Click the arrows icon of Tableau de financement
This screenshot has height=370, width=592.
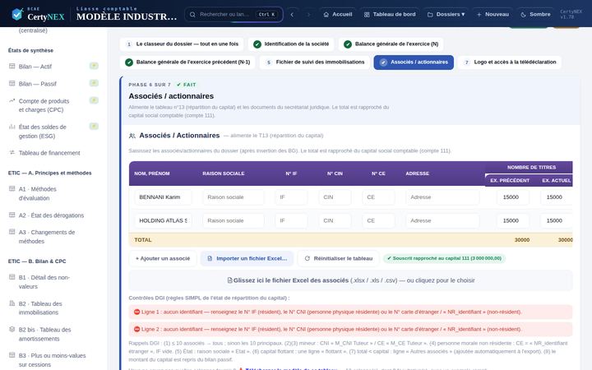pos(12,153)
